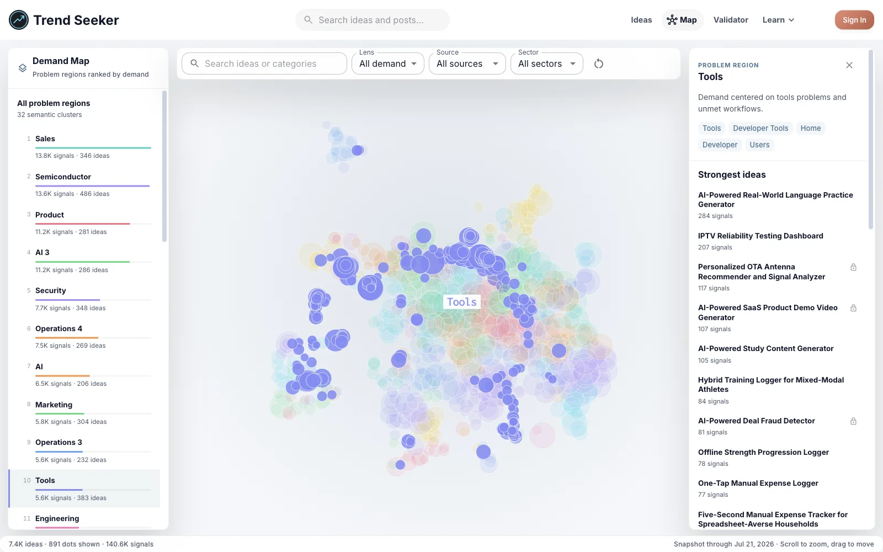Click the magnifier icon in top search bar
This screenshot has height=552, width=883.
click(x=308, y=20)
